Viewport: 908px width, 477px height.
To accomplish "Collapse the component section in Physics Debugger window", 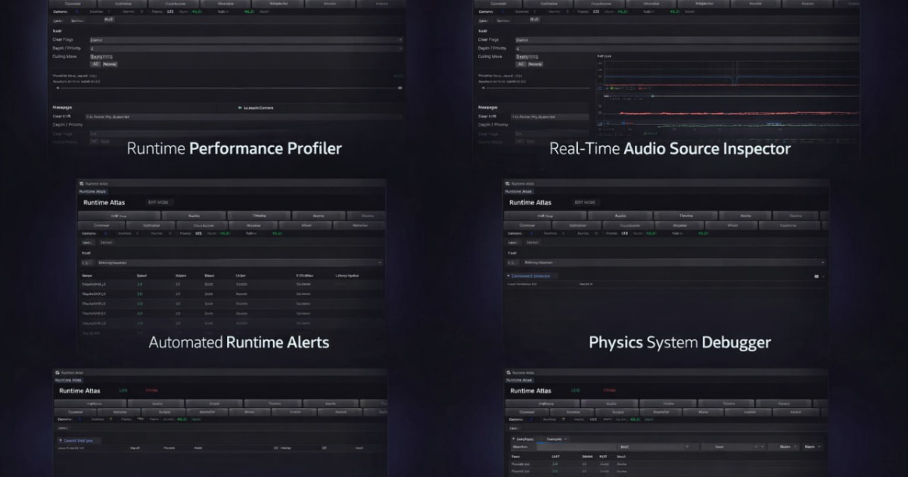I will [x=509, y=276].
